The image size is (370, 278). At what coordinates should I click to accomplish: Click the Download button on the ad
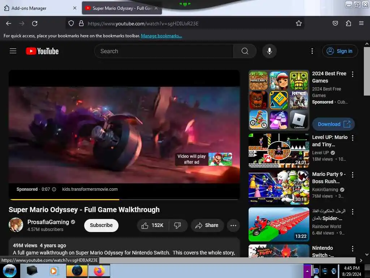pos(334,124)
